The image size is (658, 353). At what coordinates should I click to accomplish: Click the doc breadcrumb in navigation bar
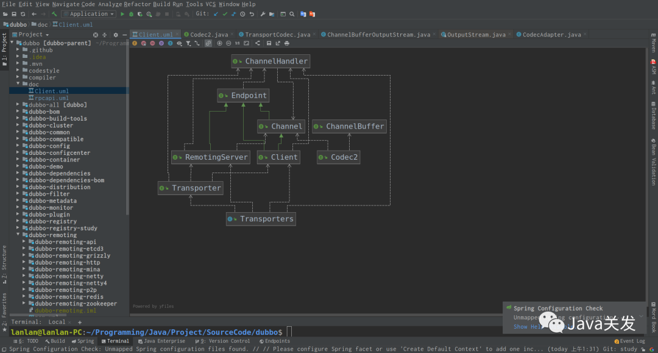click(40, 24)
